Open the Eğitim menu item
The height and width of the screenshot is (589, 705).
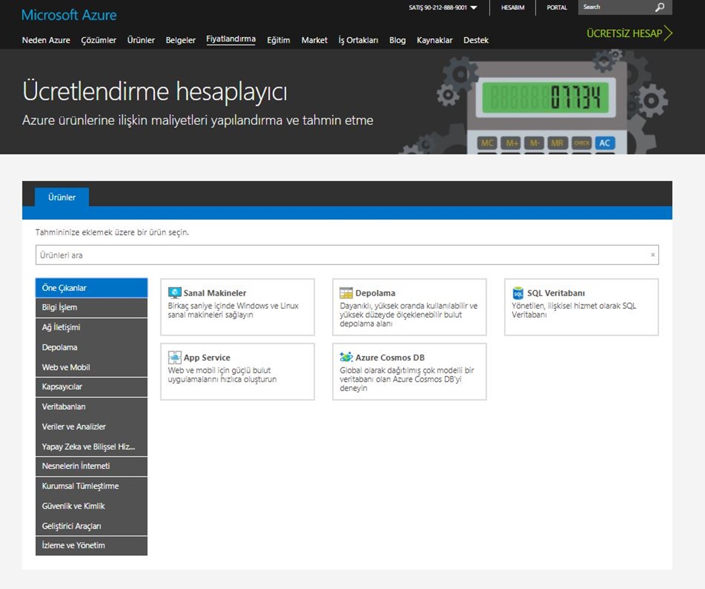pos(278,40)
